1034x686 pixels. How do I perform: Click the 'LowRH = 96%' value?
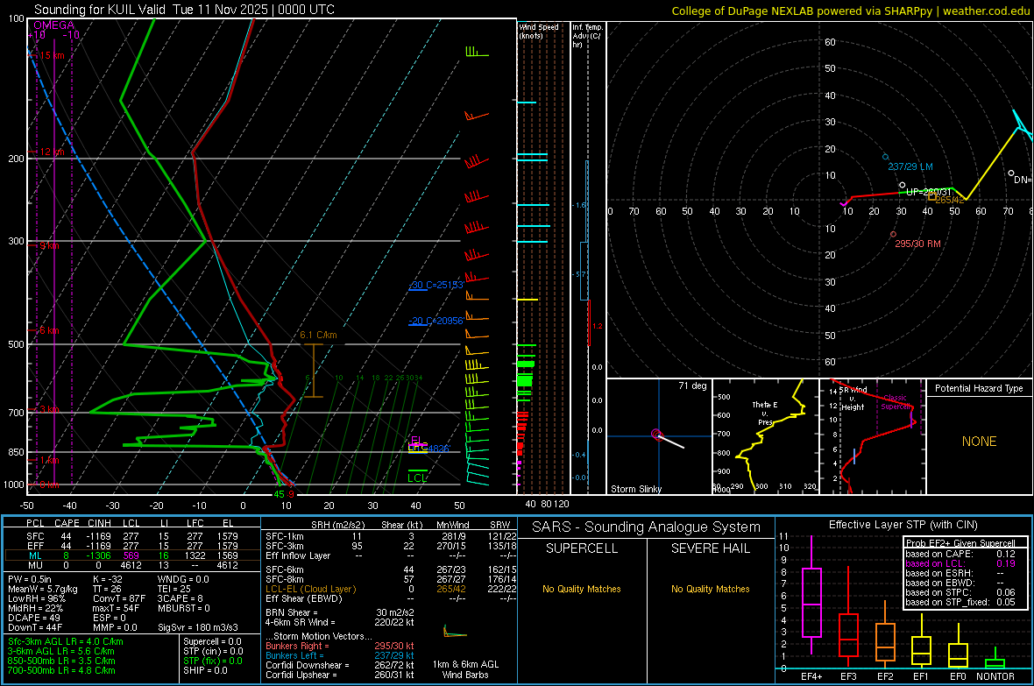click(37, 599)
